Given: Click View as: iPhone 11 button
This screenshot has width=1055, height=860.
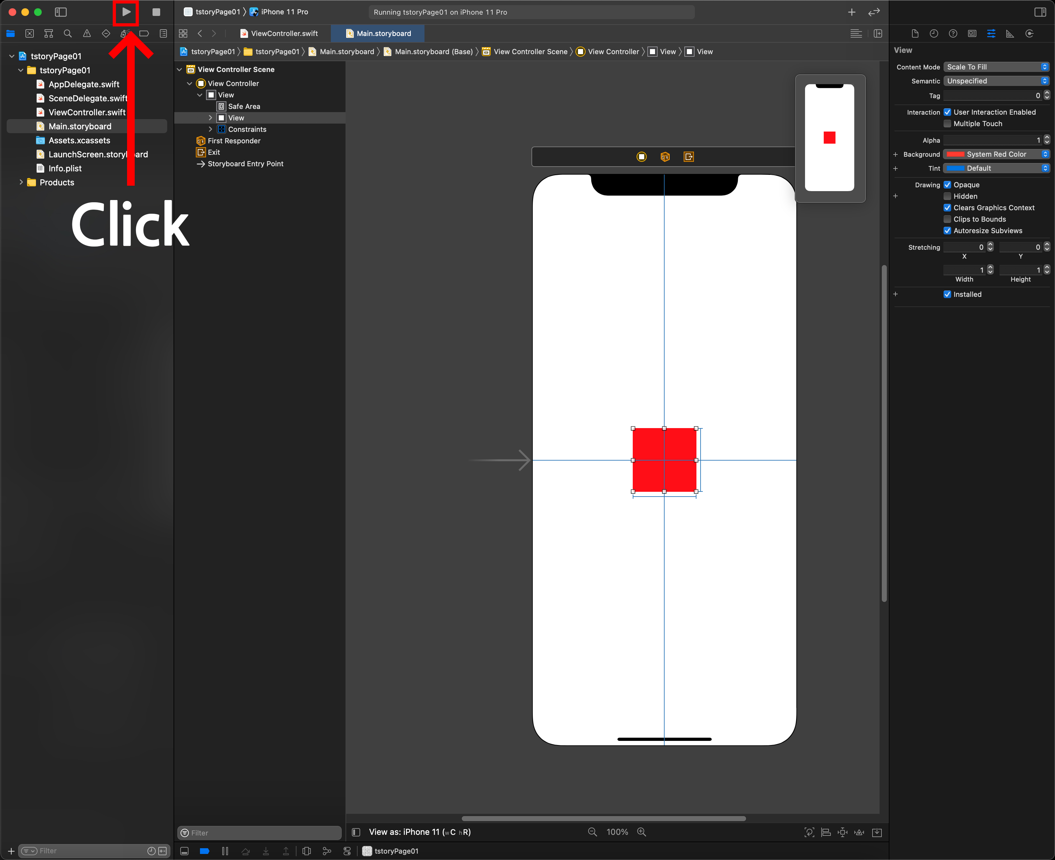Looking at the screenshot, I should point(419,832).
